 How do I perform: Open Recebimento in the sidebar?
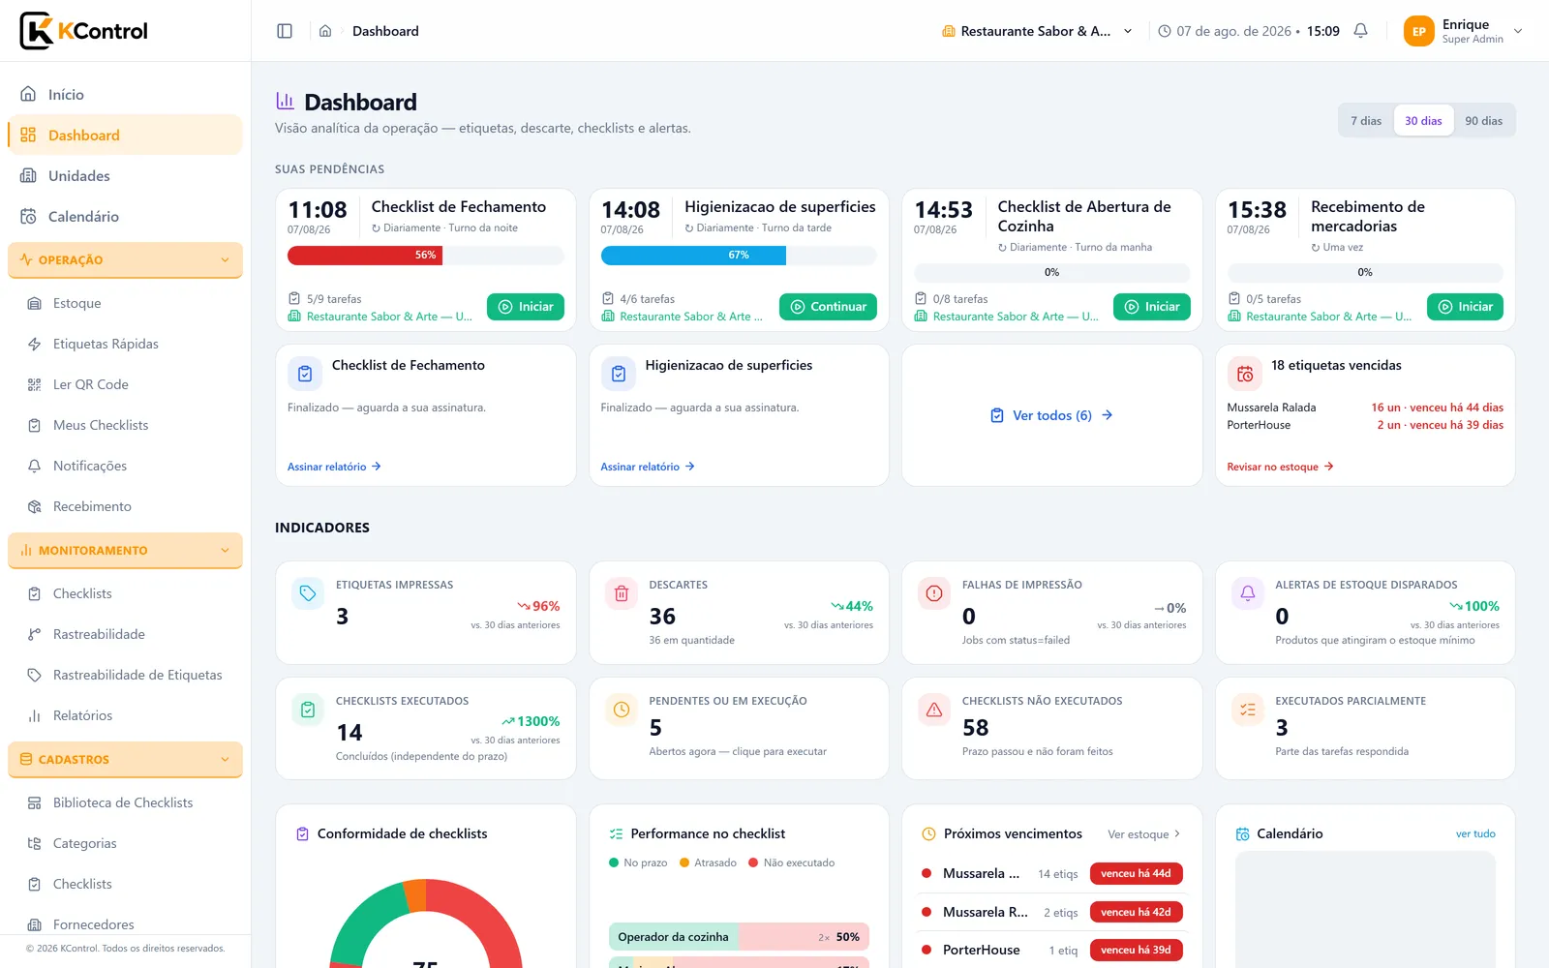[125, 506]
